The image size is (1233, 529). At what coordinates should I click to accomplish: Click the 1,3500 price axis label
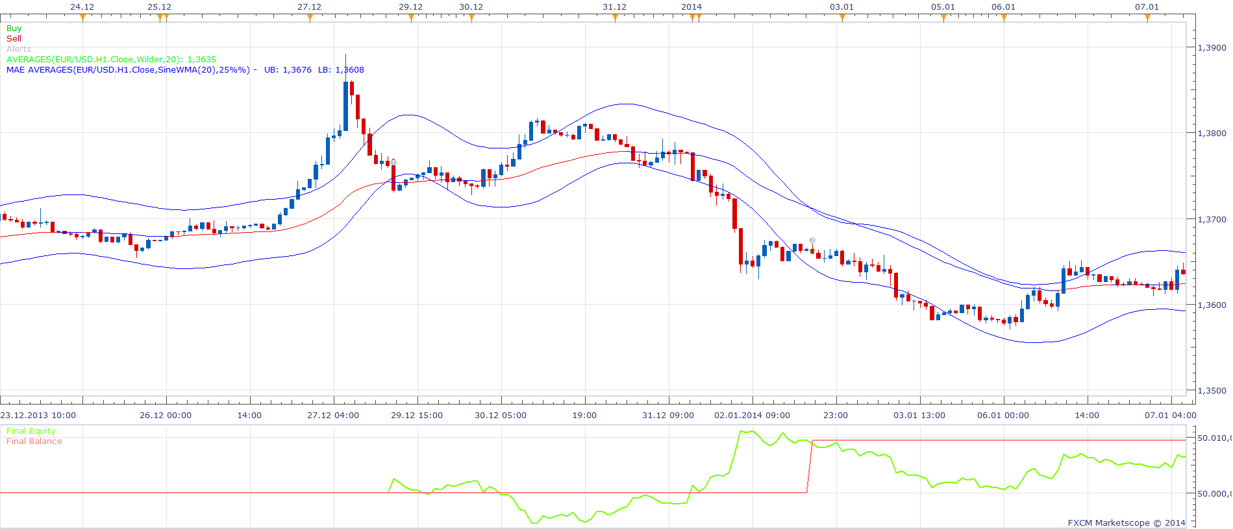tap(1212, 391)
